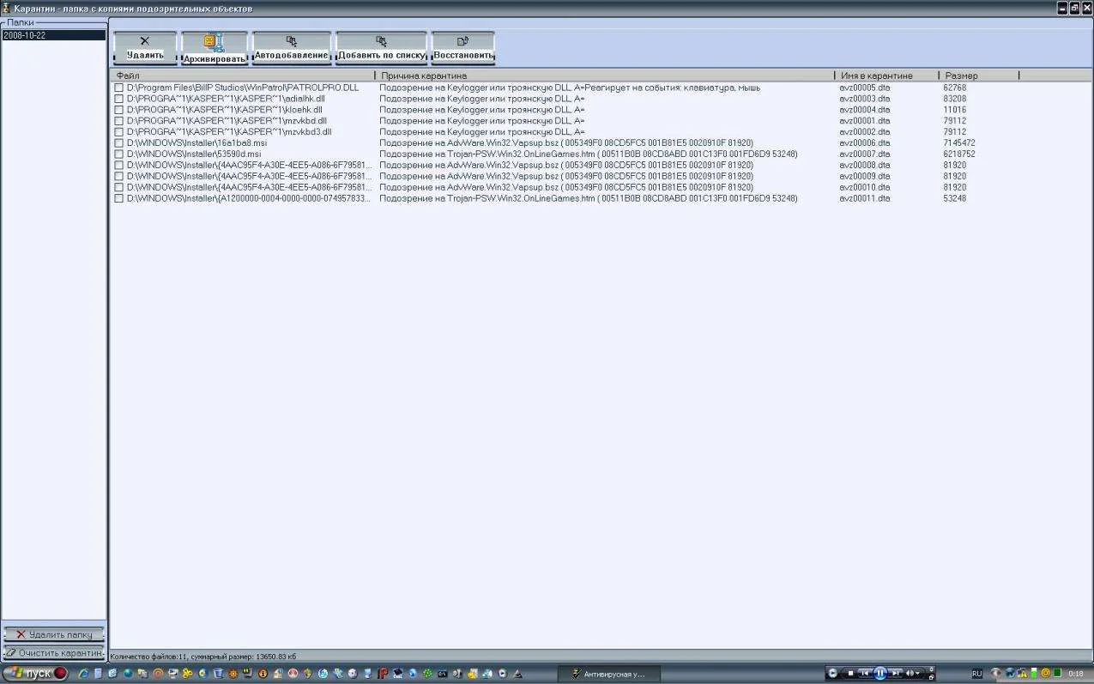Viewport: 1094px width, 684px height.
Task: Sort by the Файл column header
Action: (x=243, y=76)
